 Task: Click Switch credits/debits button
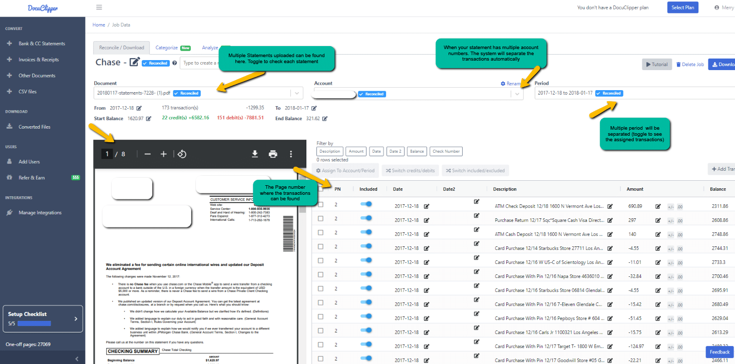(410, 171)
